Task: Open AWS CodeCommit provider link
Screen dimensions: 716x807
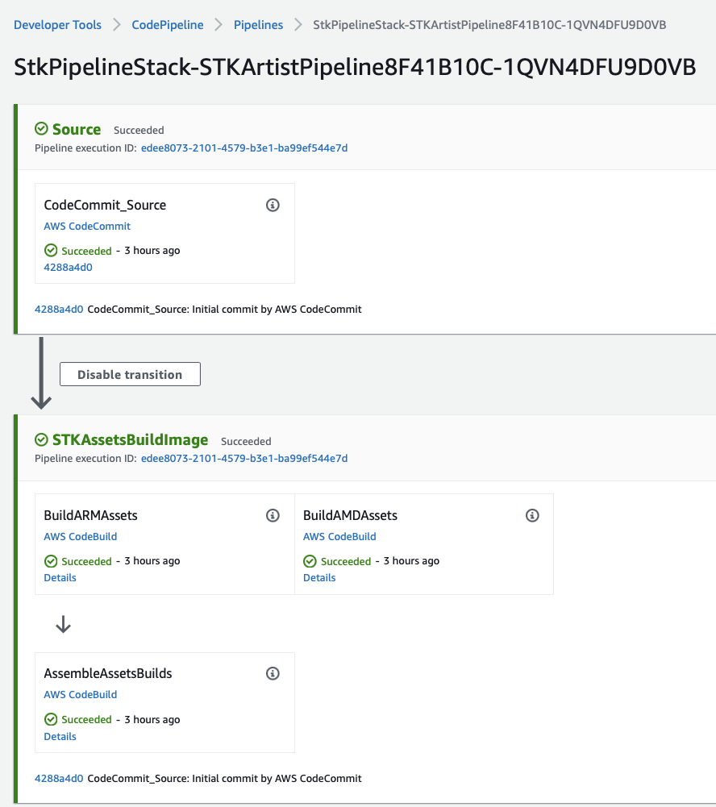Action: [x=87, y=226]
